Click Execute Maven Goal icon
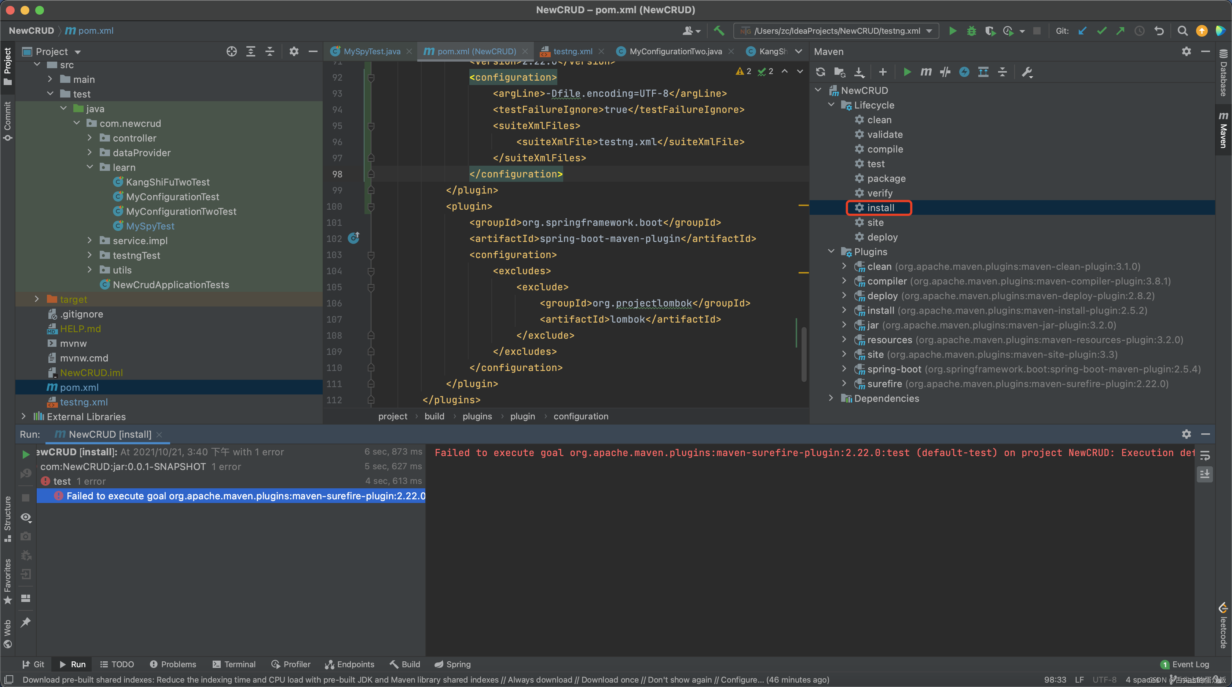The width and height of the screenshot is (1232, 687). pos(925,72)
